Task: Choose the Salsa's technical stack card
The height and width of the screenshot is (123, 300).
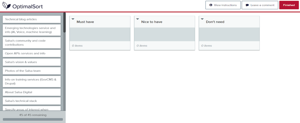Action: (x=32, y=101)
